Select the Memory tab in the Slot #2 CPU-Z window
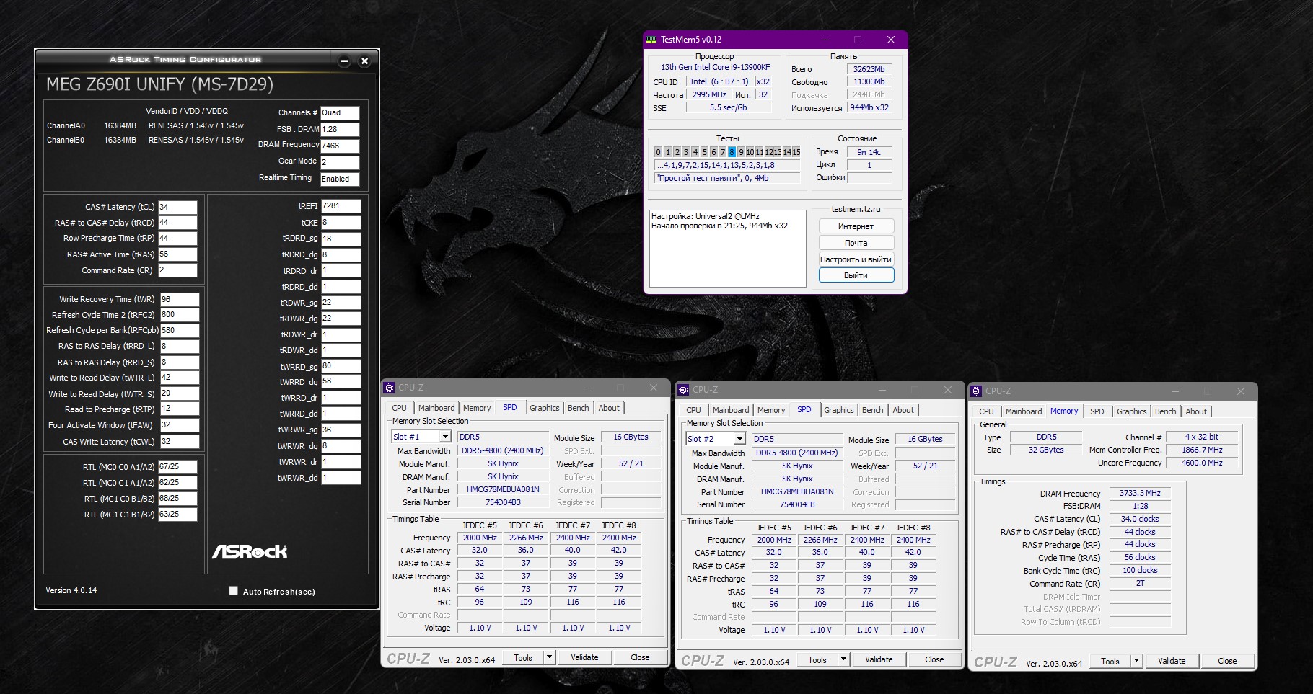 771,410
